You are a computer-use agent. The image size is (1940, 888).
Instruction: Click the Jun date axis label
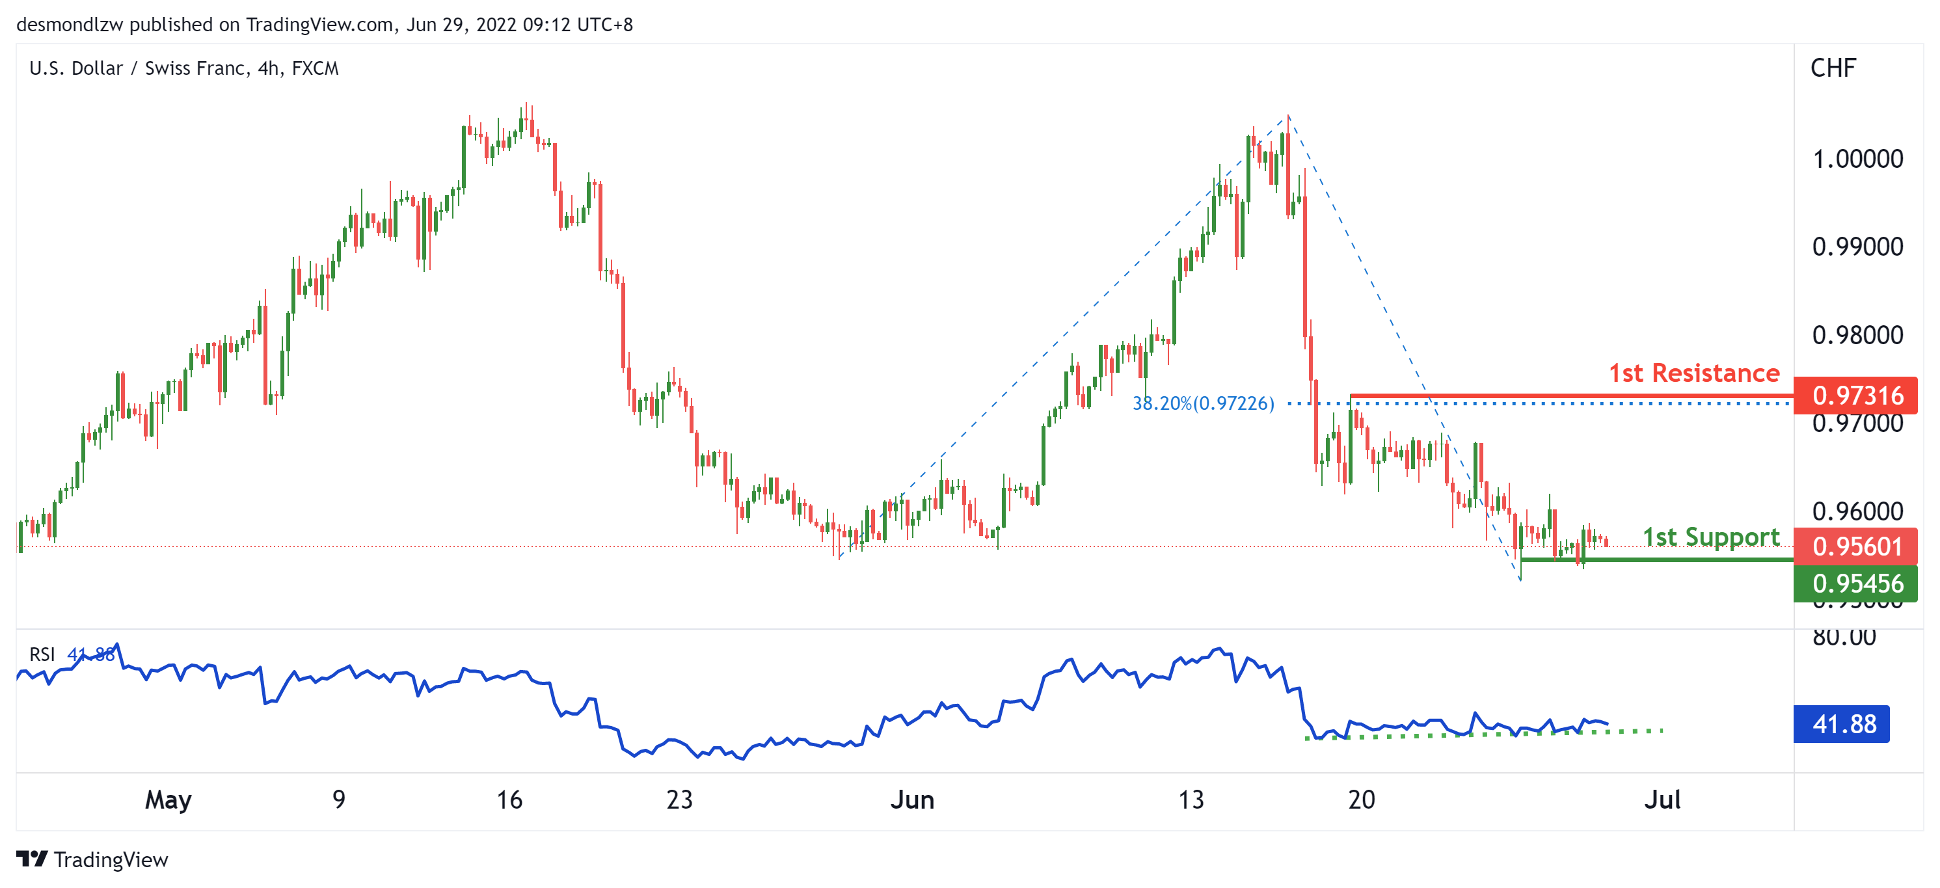click(x=912, y=799)
